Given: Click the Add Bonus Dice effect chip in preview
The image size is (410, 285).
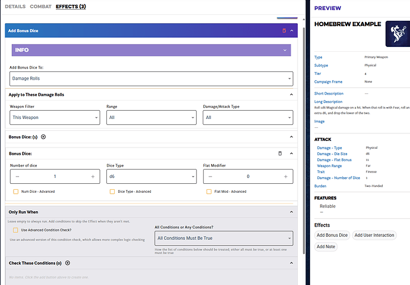Looking at the screenshot, I should (332, 235).
